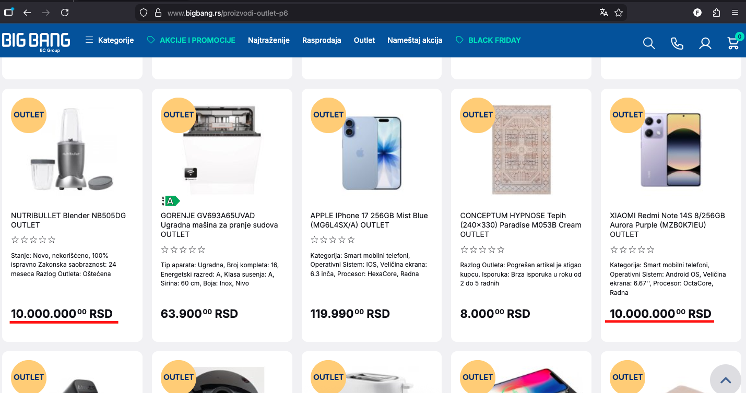The height and width of the screenshot is (393, 746).
Task: Rate the NUTRIBULLET blender with five stars
Action: [52, 240]
